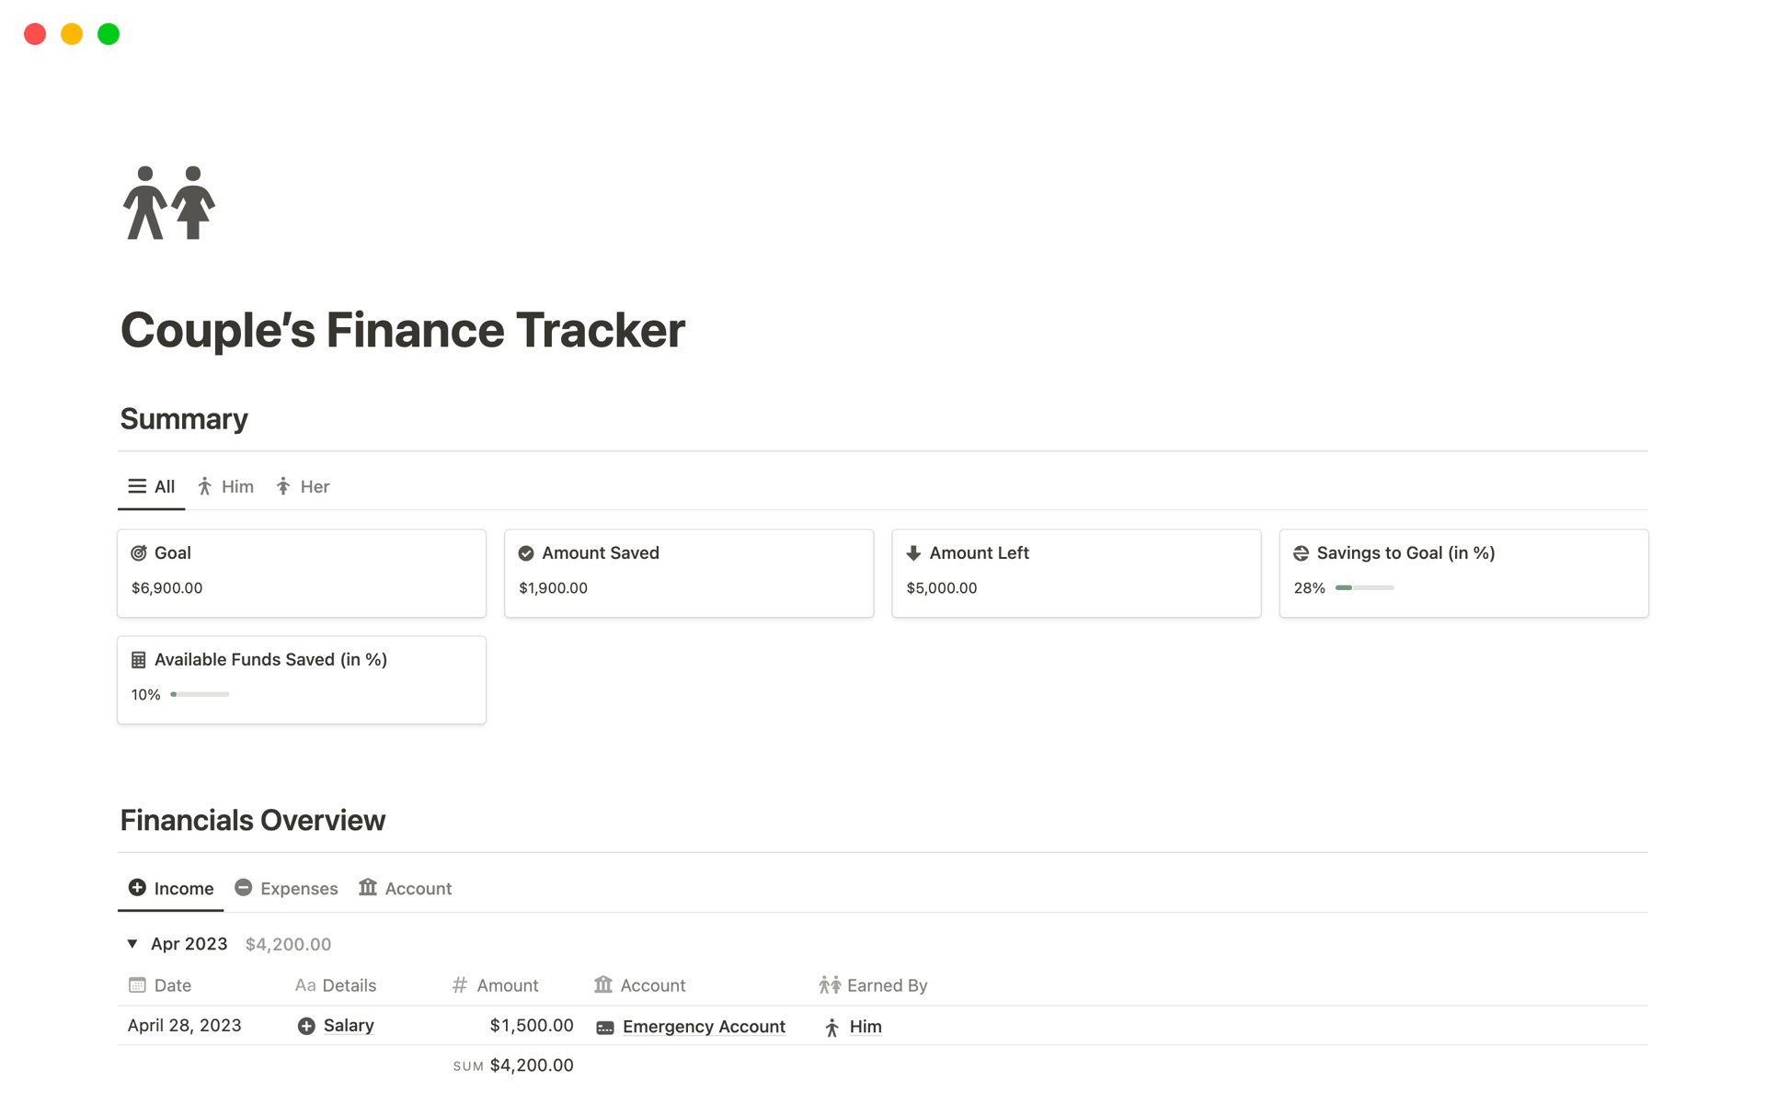This screenshot has width=1766, height=1103.
Task: Open the Expenses tab
Action: (x=287, y=888)
